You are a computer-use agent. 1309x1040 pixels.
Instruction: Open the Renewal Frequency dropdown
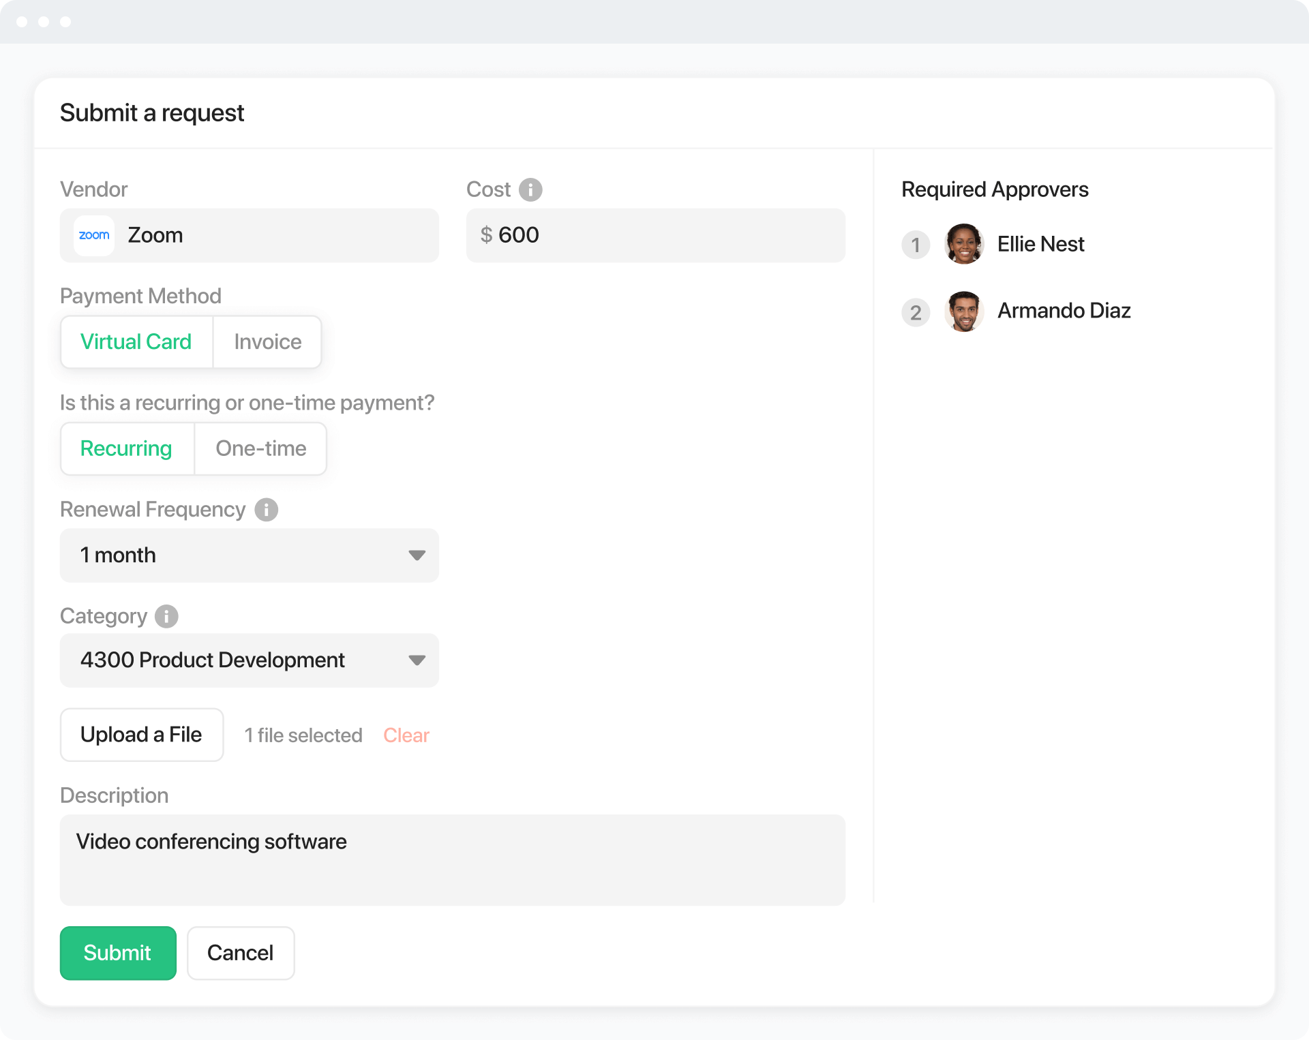[417, 555]
